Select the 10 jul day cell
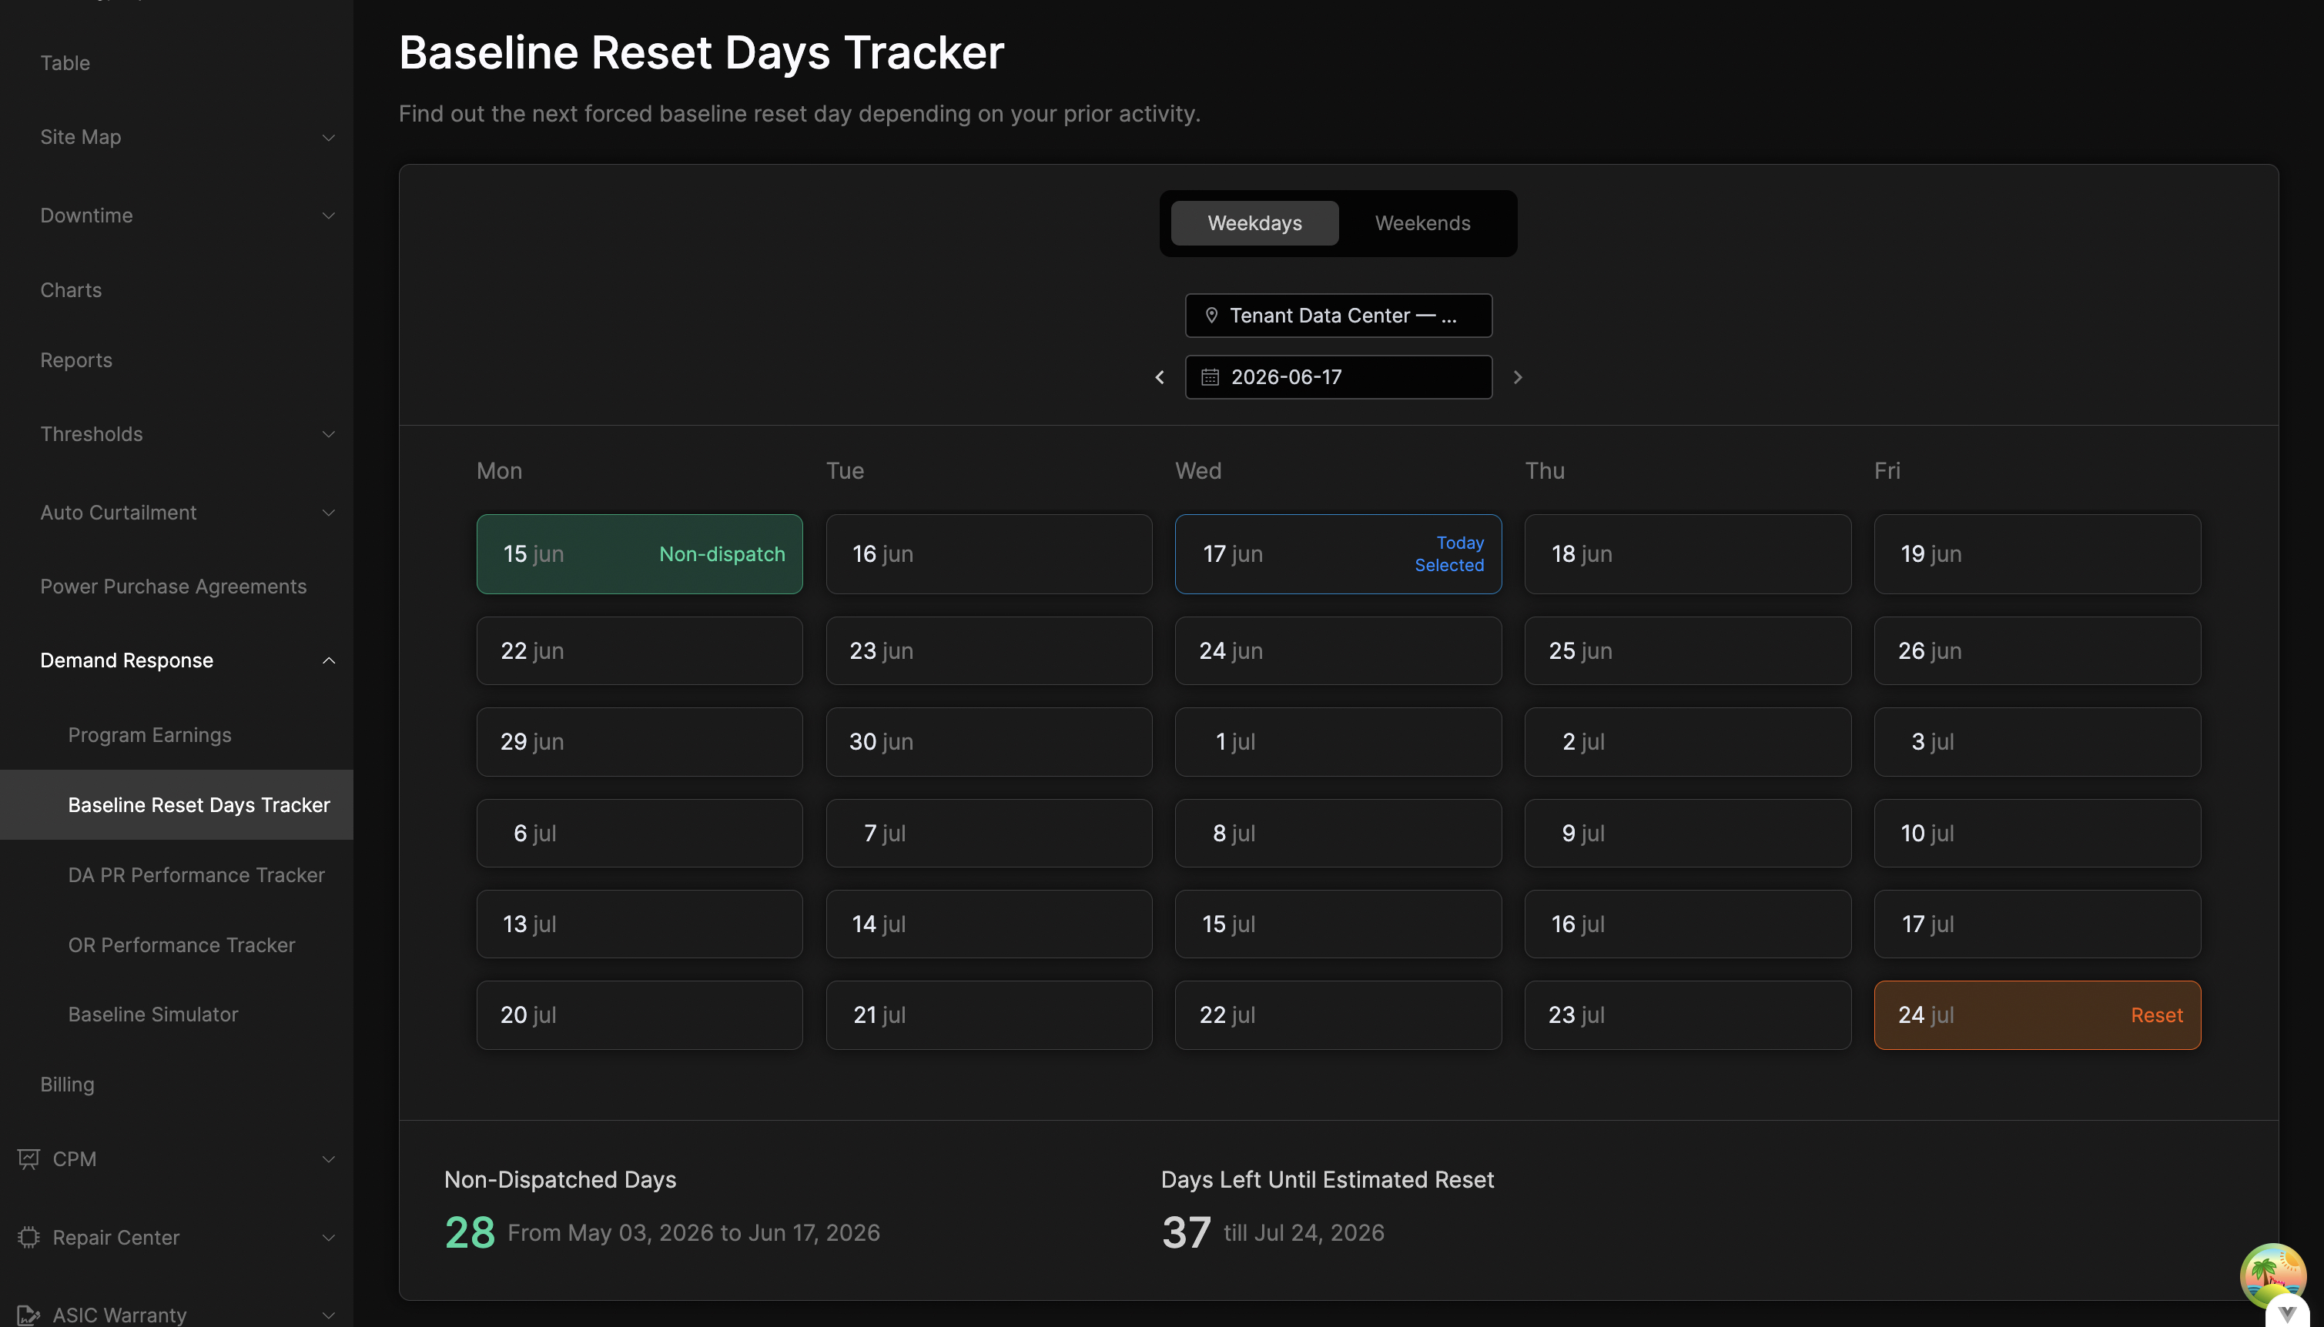The height and width of the screenshot is (1327, 2324). pyautogui.click(x=2038, y=833)
